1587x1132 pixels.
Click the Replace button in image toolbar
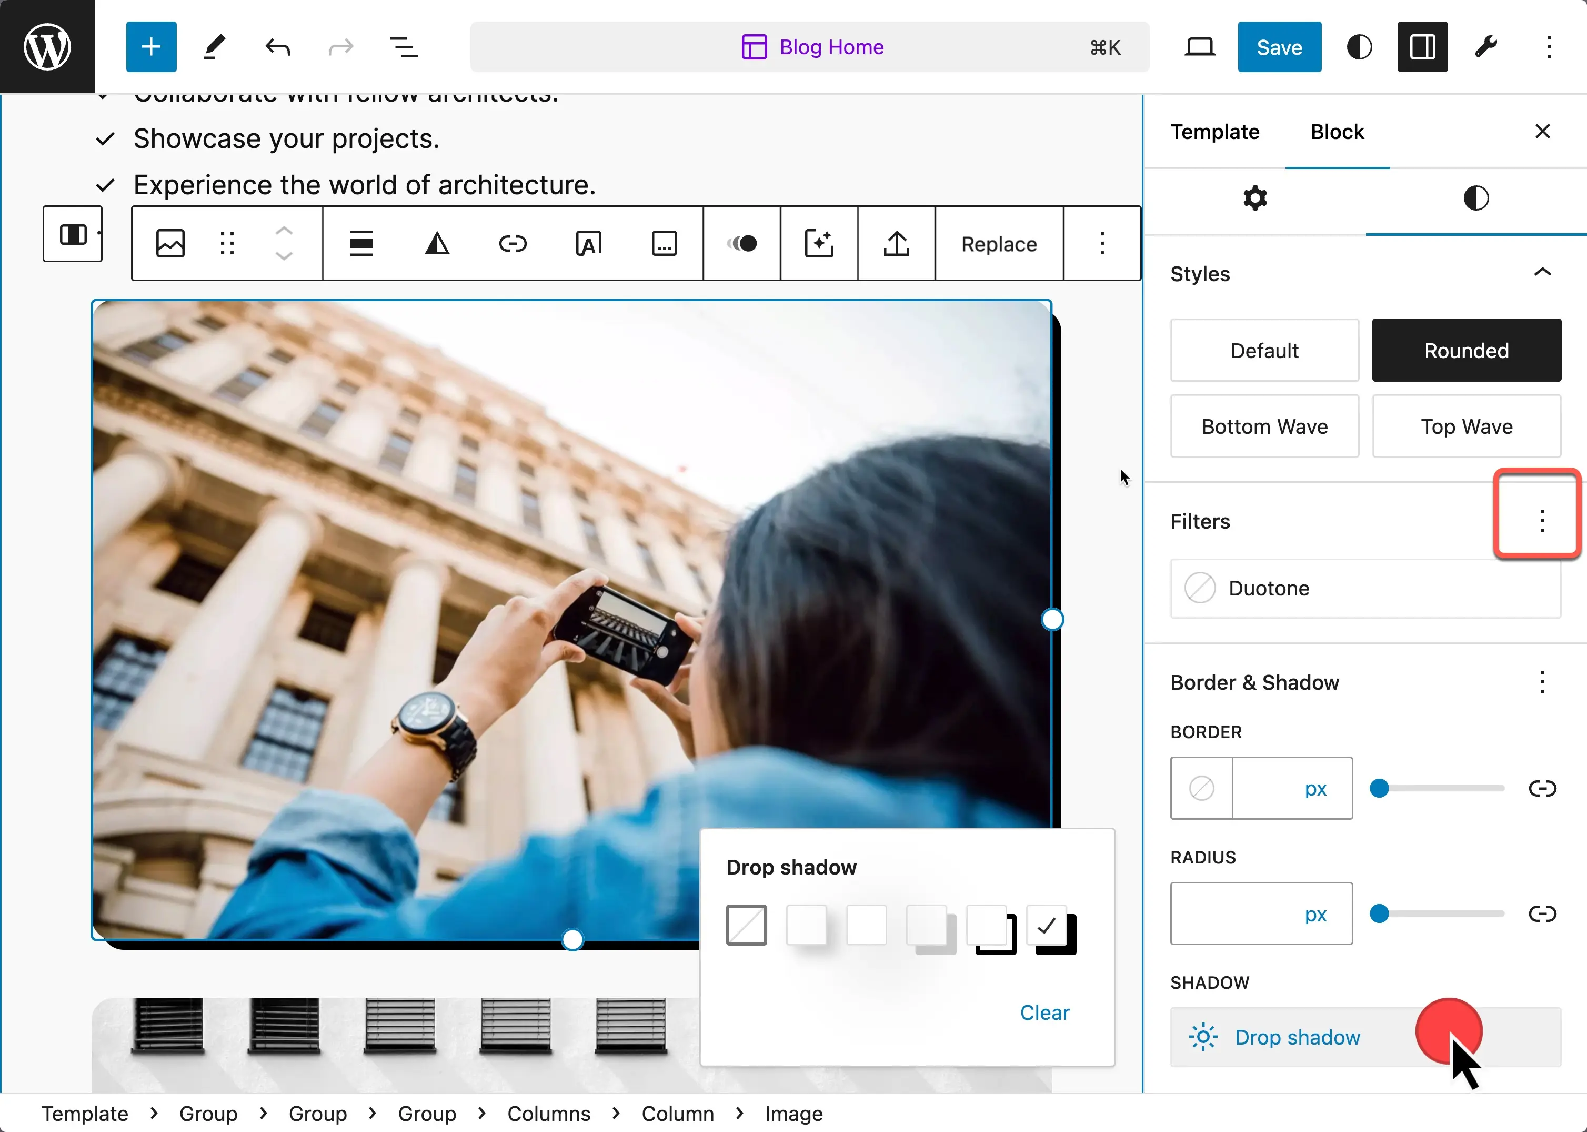[999, 244]
